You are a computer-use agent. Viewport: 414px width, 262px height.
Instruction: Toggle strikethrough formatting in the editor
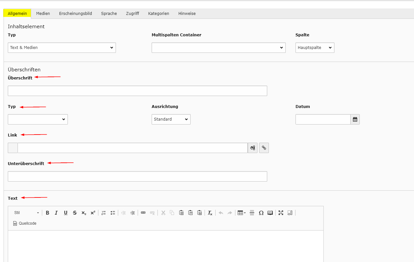[75, 213]
